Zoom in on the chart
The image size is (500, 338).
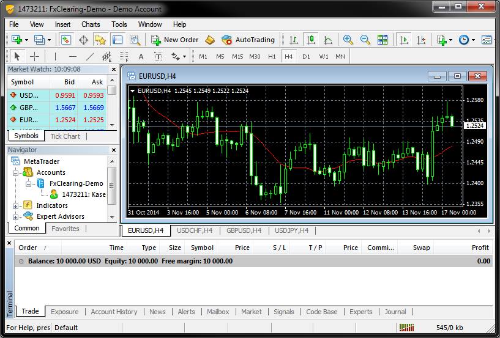click(348, 40)
